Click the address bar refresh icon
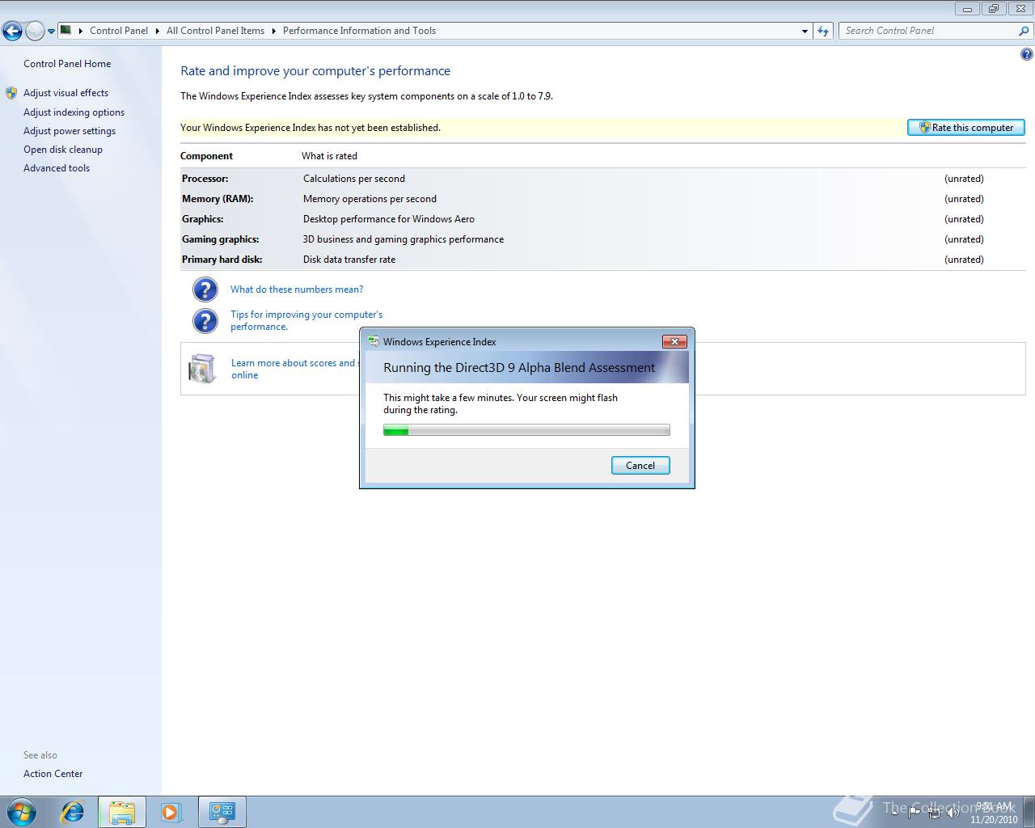 823,31
